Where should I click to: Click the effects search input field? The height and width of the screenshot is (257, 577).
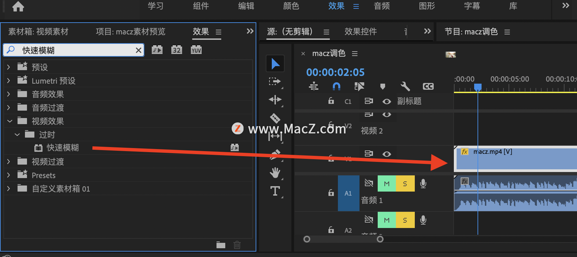74,50
